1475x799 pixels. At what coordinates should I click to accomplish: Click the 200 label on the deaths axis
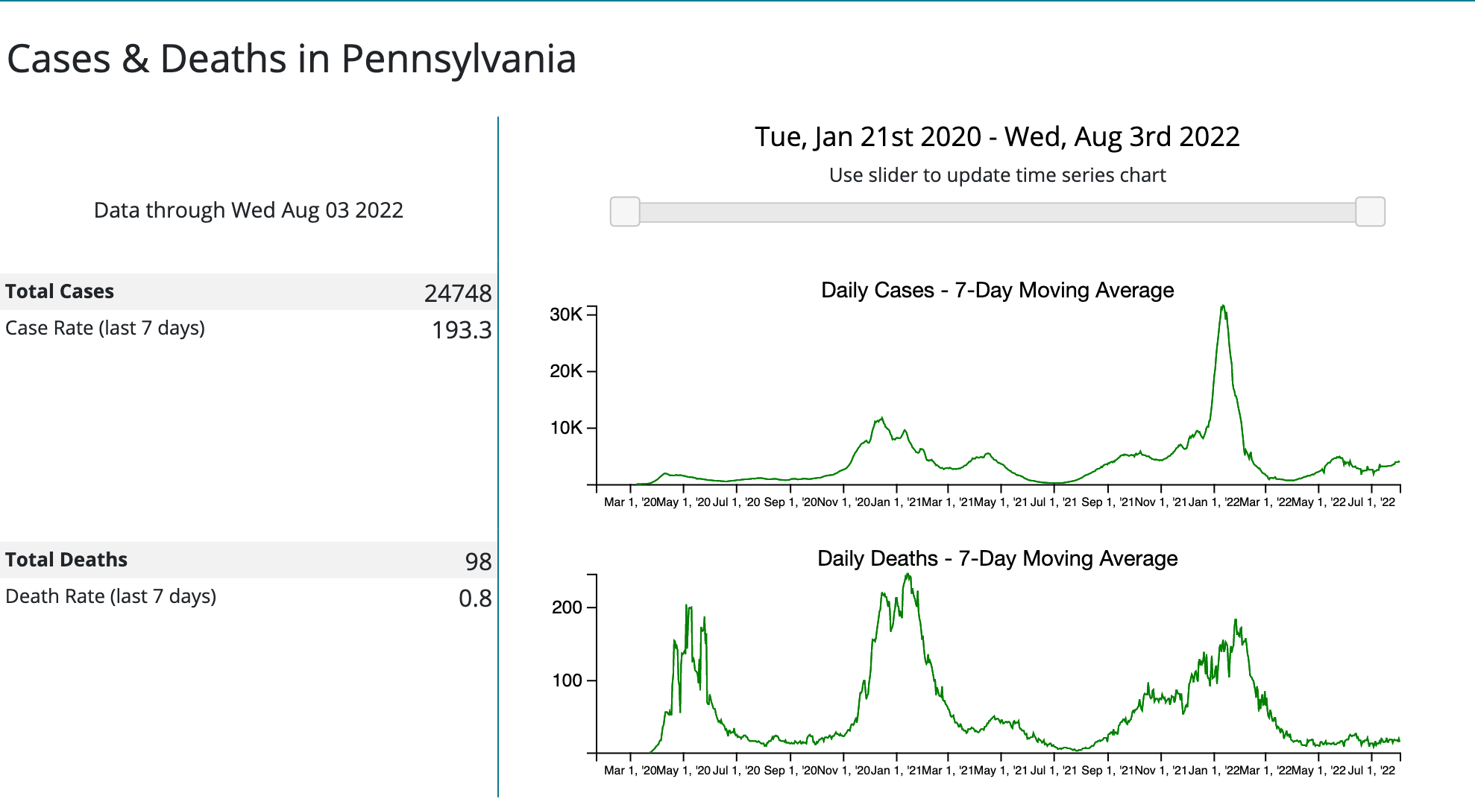tap(567, 607)
